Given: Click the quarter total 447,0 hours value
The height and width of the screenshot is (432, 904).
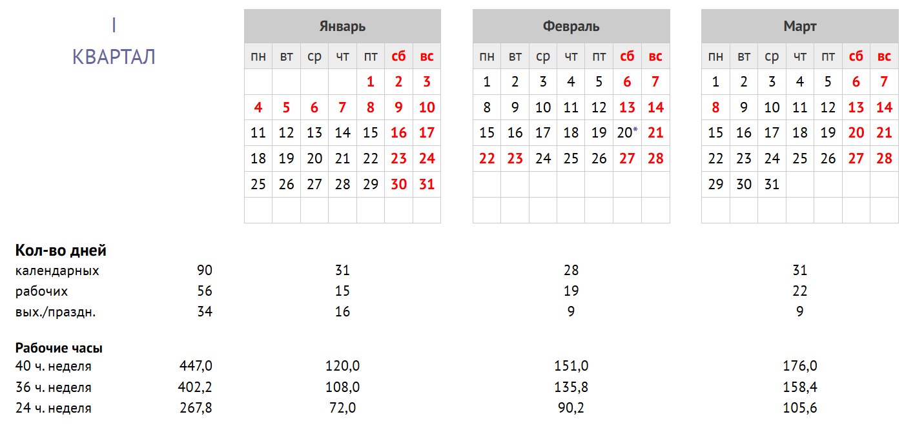Looking at the screenshot, I should point(196,366).
